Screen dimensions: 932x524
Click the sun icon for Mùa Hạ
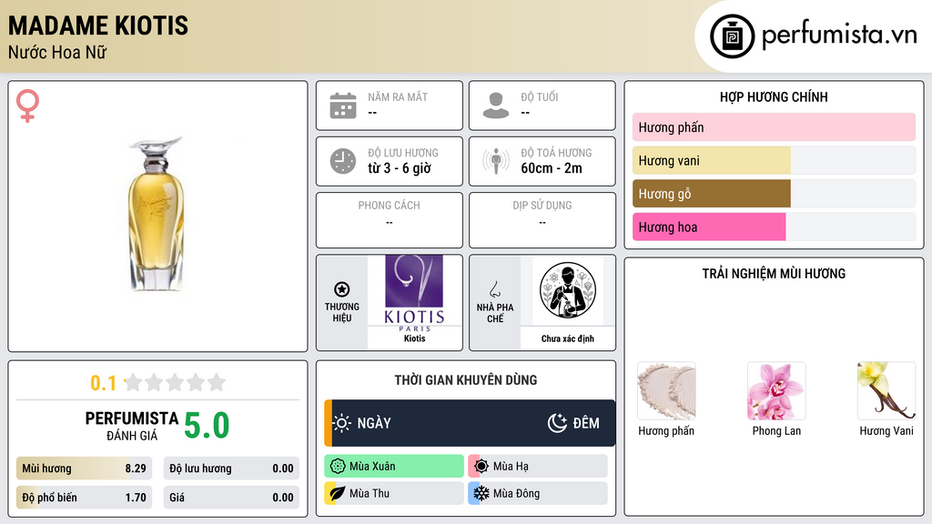[481, 467]
